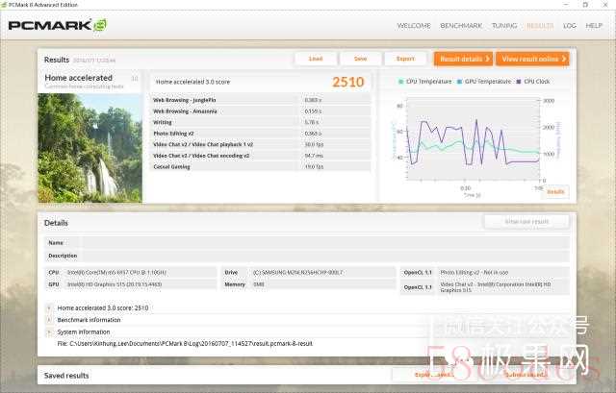This screenshot has width=616, height=393.
Task: Click View result online button
Action: (x=532, y=59)
